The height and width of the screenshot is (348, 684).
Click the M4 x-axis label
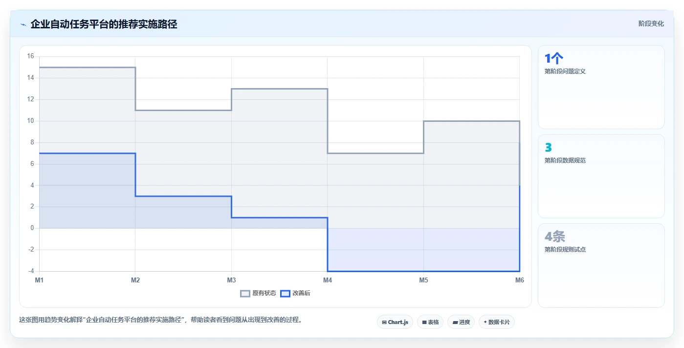tap(328, 280)
